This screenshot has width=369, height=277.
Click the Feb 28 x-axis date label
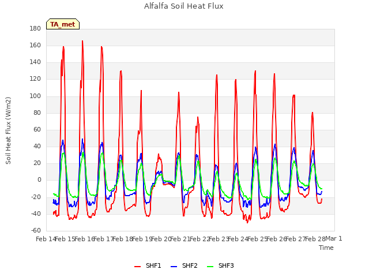point(315,239)
